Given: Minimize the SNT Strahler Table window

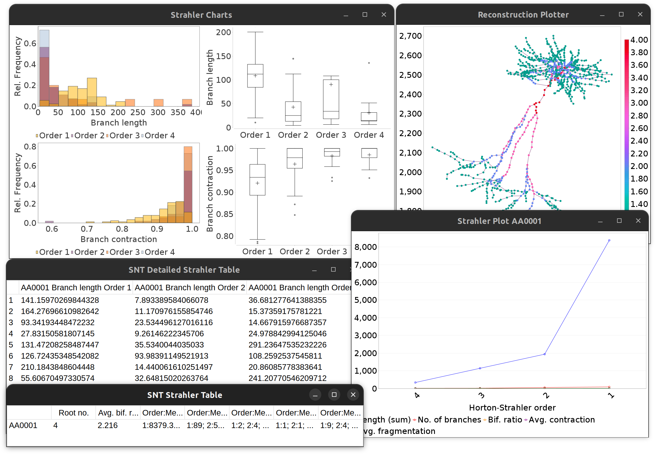Looking at the screenshot, I should tap(315, 395).
